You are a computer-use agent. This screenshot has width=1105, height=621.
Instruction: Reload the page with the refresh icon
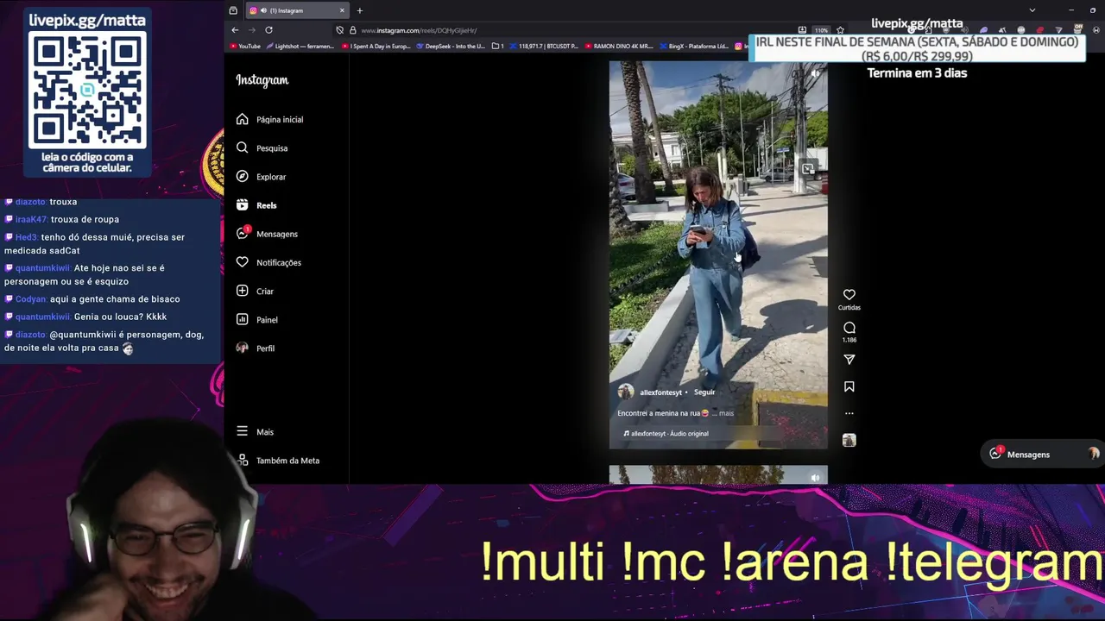268,30
